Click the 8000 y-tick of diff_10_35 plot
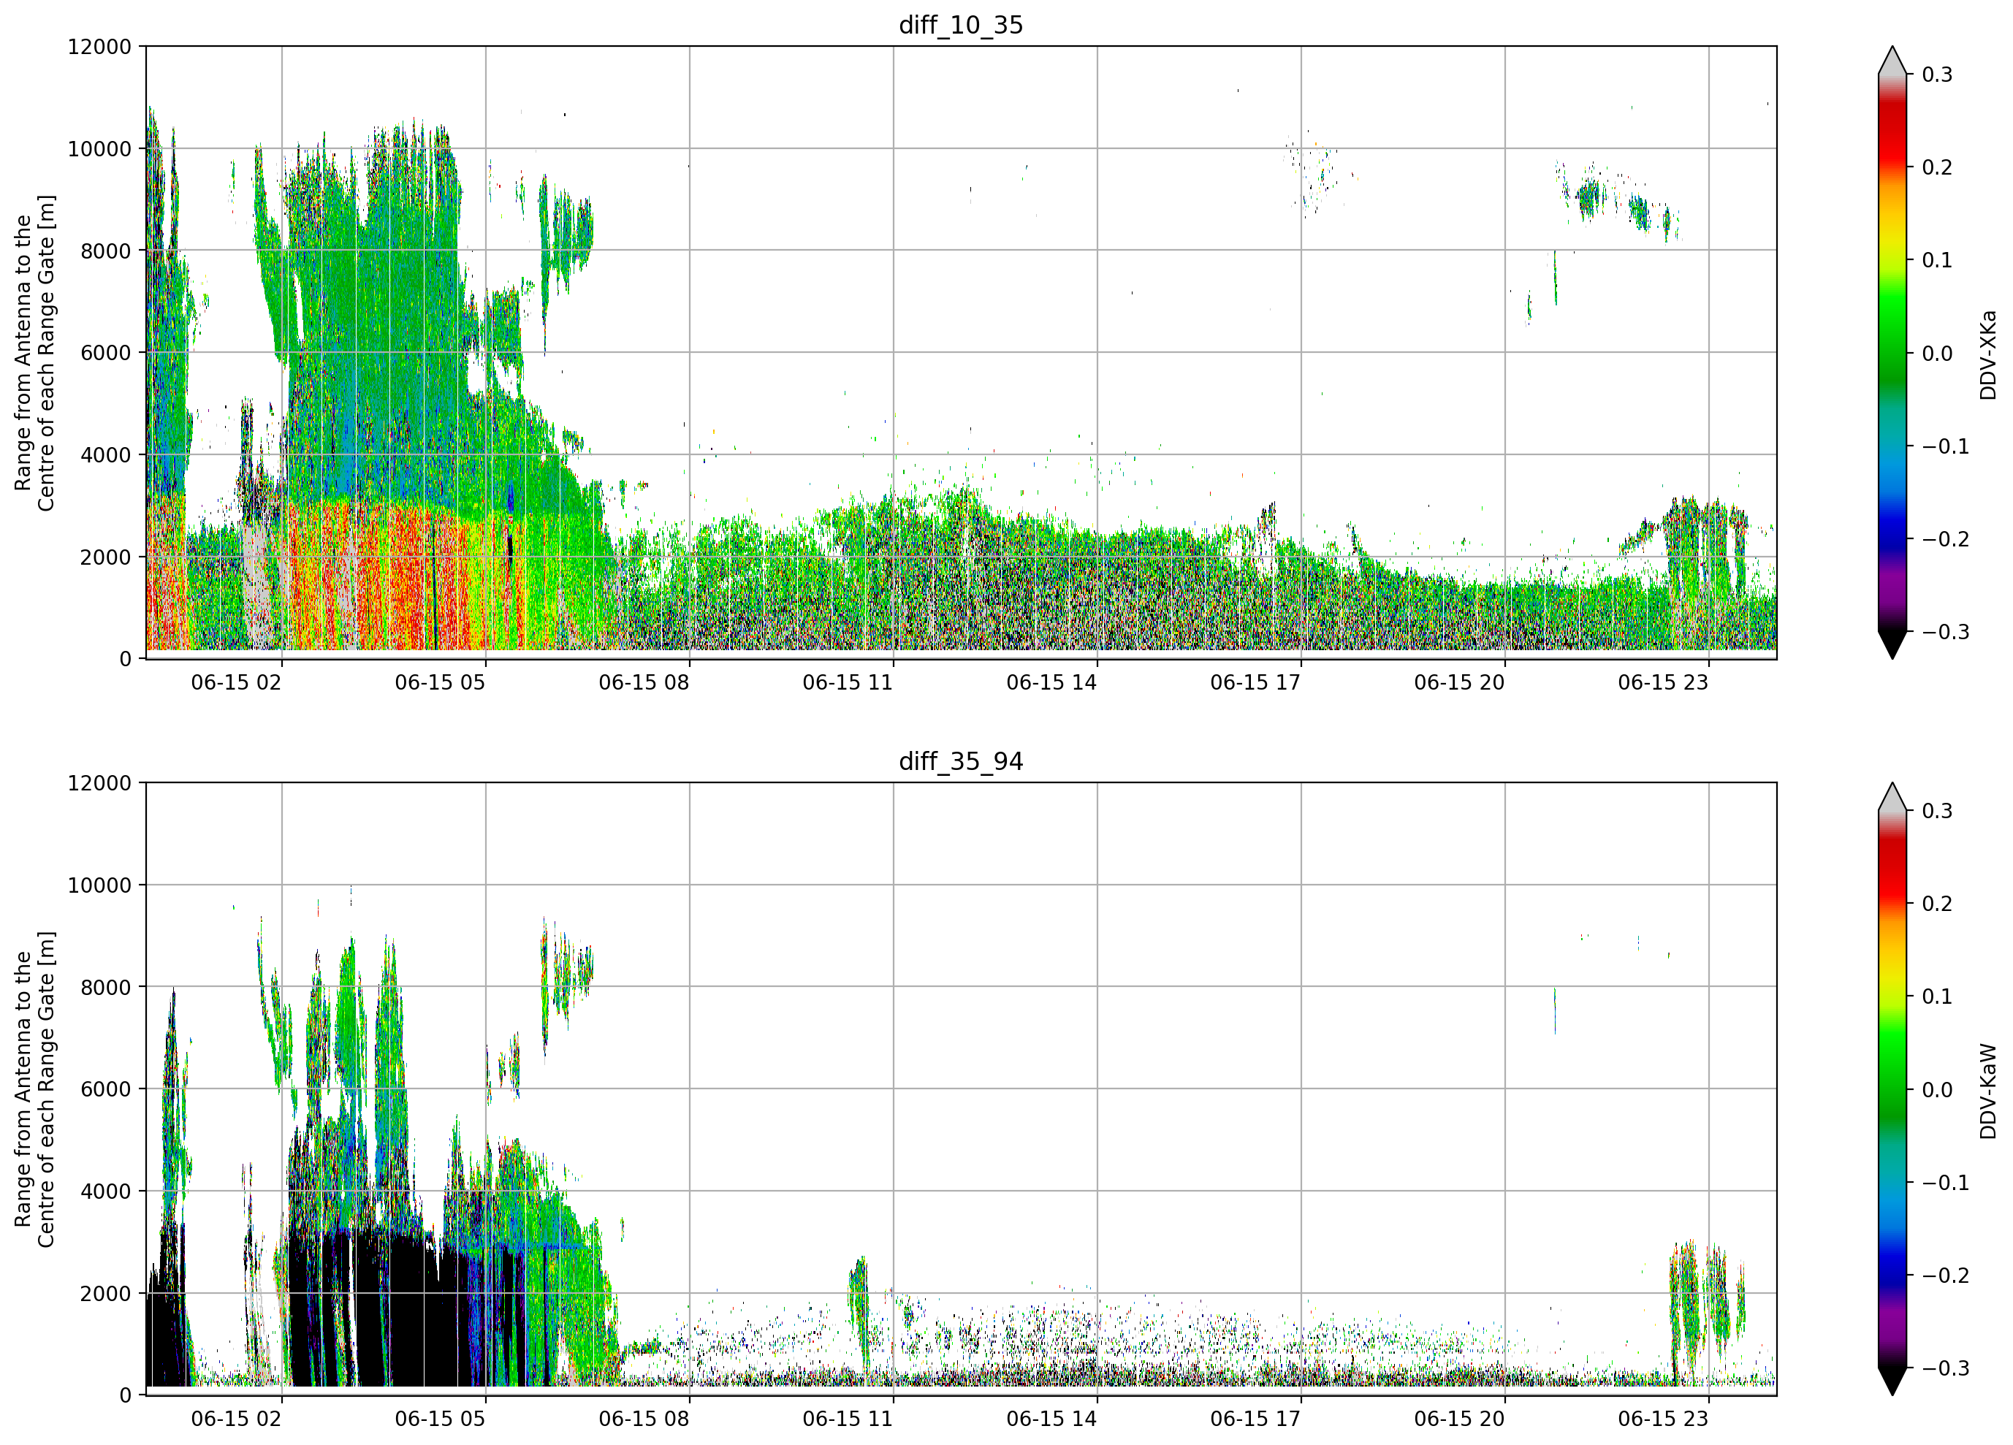This screenshot has height=1445, width=2013. (106, 251)
